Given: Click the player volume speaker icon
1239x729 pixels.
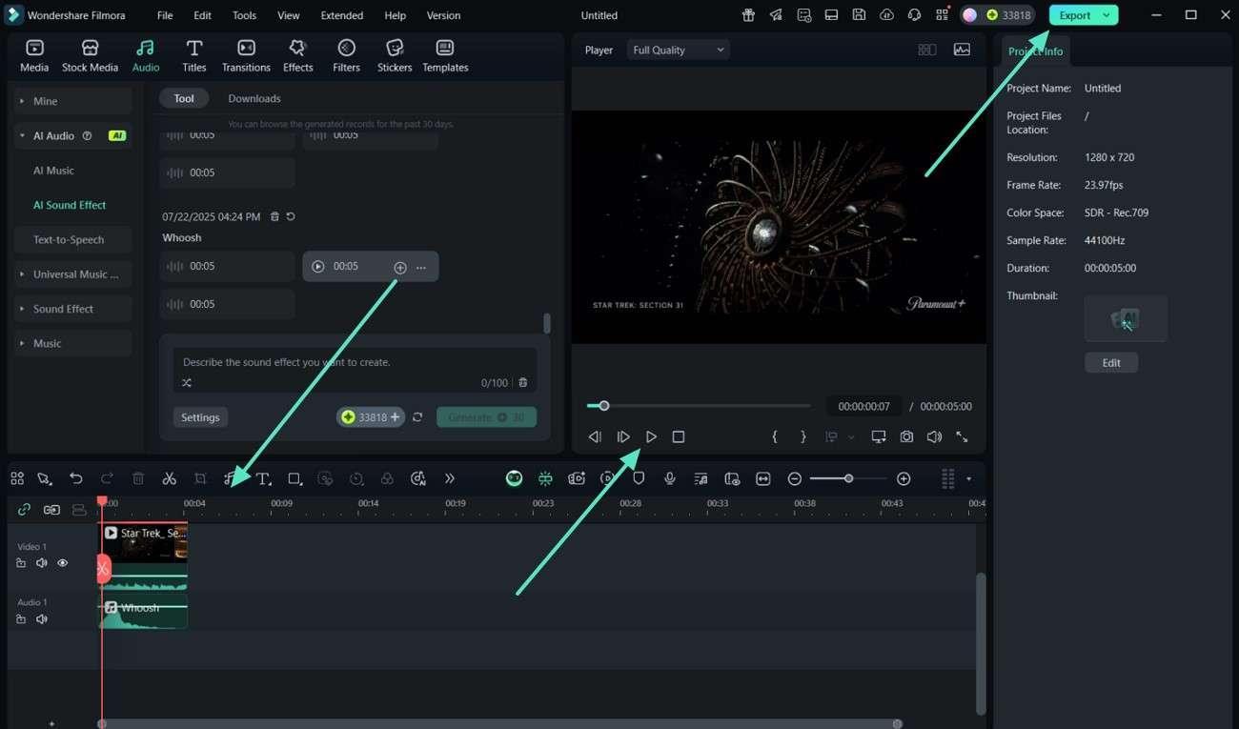Looking at the screenshot, I should coord(934,436).
